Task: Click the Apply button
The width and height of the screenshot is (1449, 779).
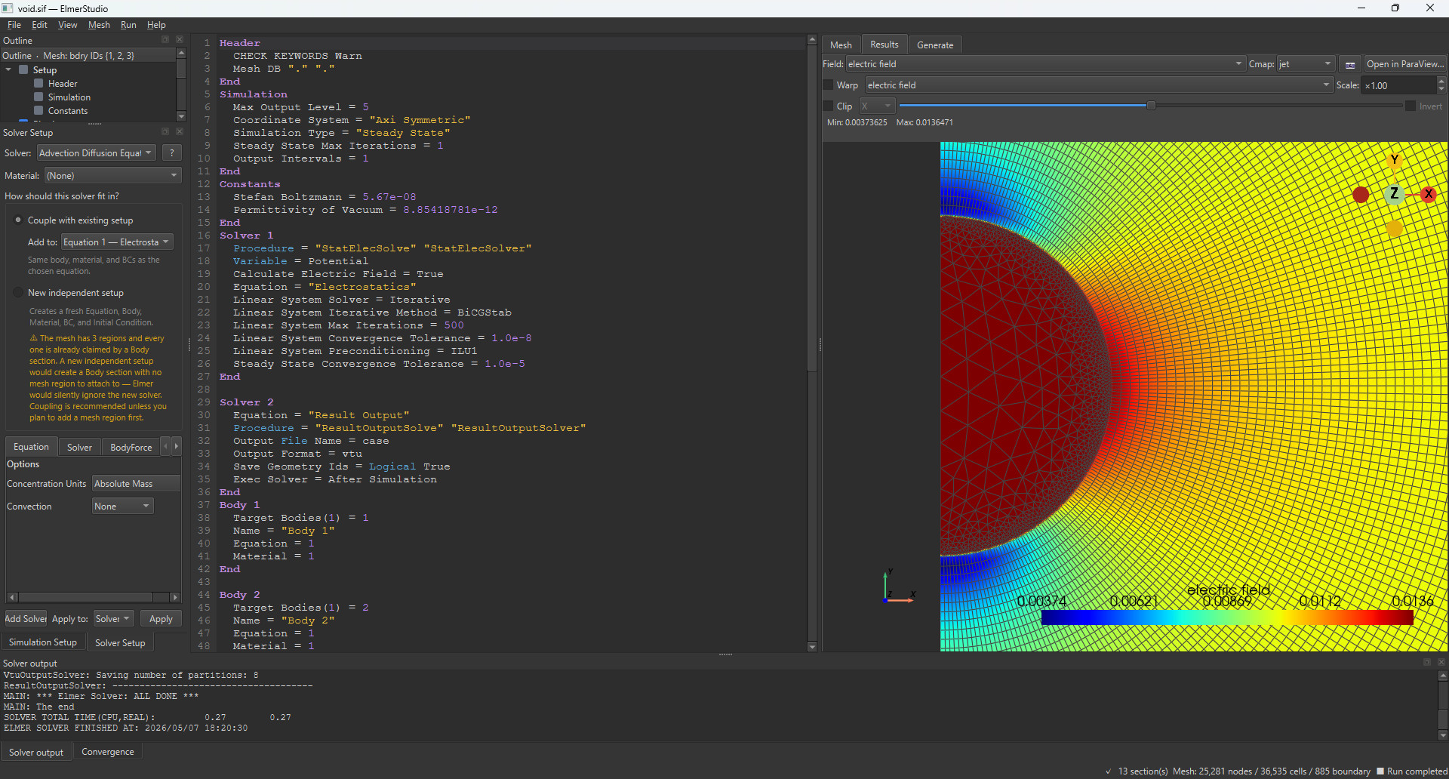Action: click(161, 618)
